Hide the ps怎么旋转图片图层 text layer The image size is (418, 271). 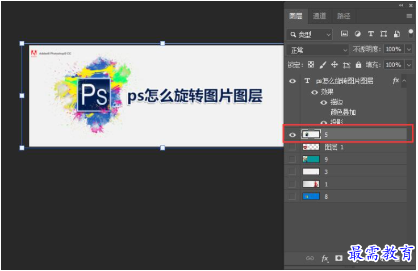[292, 81]
